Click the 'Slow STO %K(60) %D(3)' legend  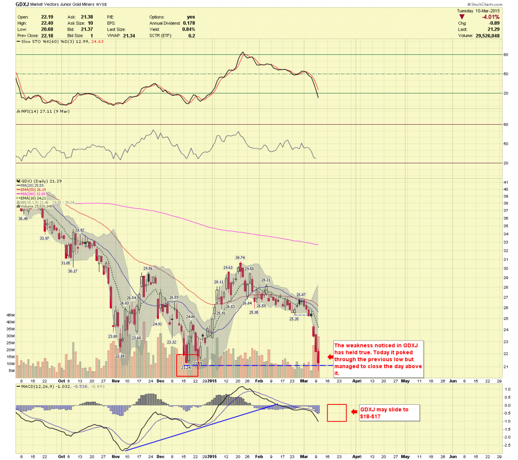coord(48,41)
